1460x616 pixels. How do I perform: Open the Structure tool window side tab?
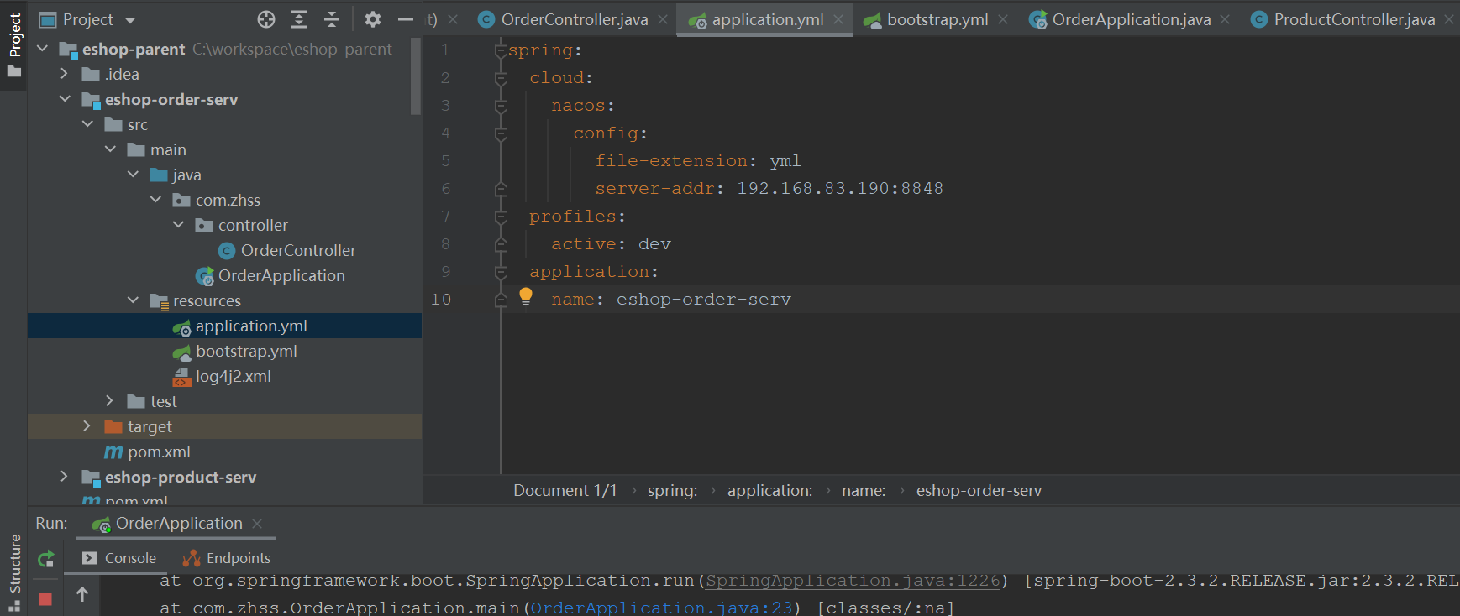tap(14, 572)
